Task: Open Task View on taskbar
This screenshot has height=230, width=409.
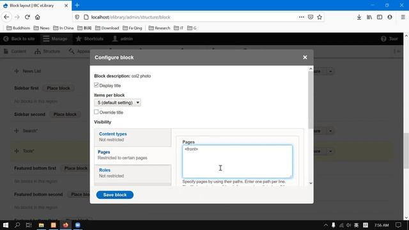Action: point(29,225)
